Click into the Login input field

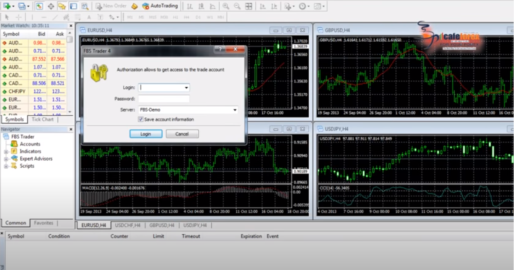(161, 88)
